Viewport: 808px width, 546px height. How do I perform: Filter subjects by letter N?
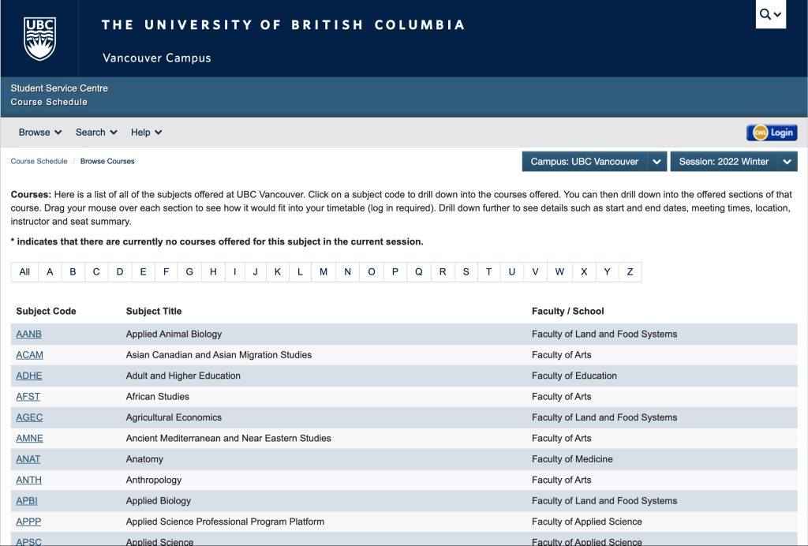coord(348,272)
